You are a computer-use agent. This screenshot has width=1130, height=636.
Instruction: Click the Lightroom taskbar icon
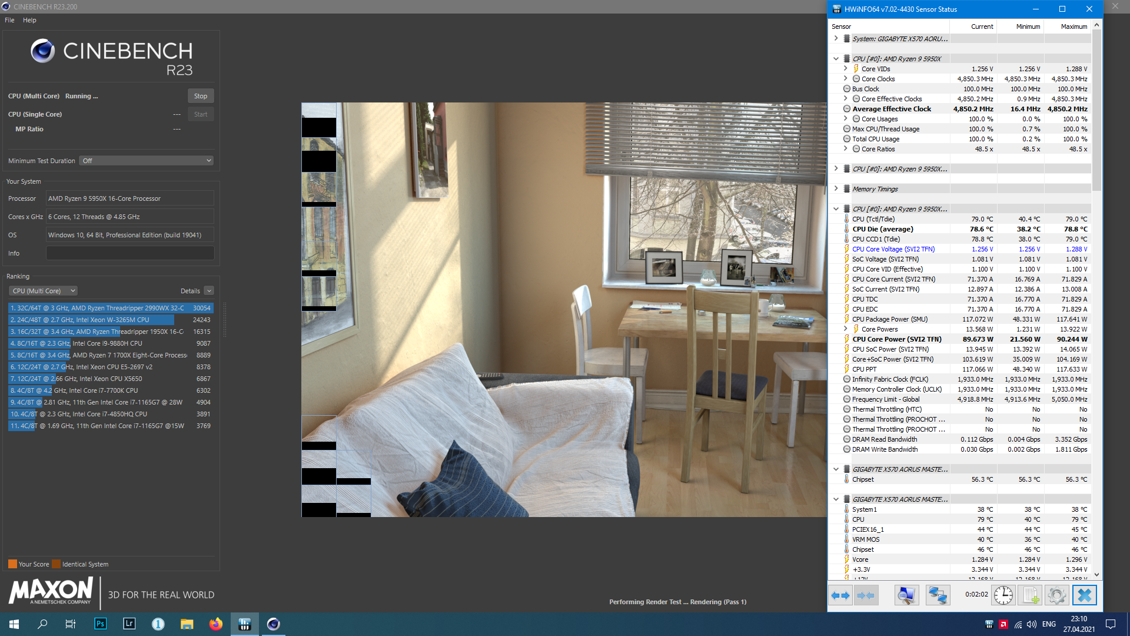pyautogui.click(x=129, y=624)
